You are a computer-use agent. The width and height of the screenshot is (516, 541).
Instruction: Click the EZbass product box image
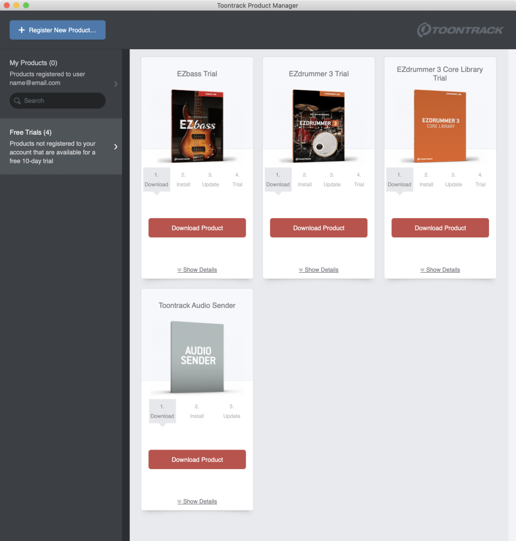(x=197, y=126)
